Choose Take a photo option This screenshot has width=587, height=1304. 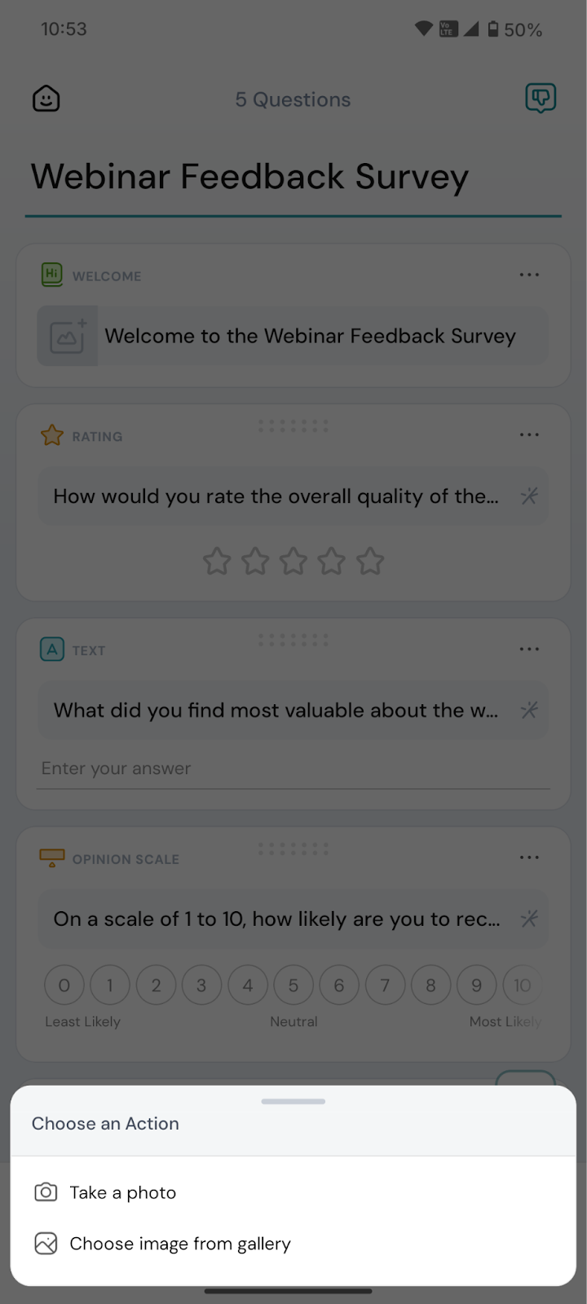pyautogui.click(x=122, y=1192)
